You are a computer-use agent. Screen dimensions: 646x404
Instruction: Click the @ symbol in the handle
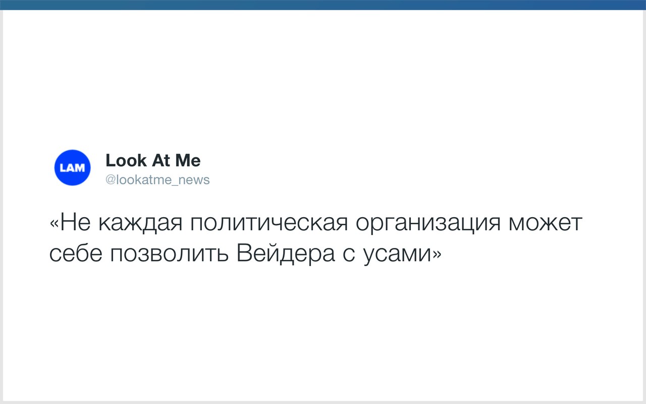[111, 180]
